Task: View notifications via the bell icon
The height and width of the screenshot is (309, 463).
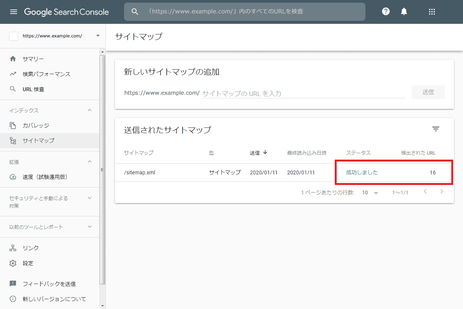Action: pyautogui.click(x=404, y=11)
